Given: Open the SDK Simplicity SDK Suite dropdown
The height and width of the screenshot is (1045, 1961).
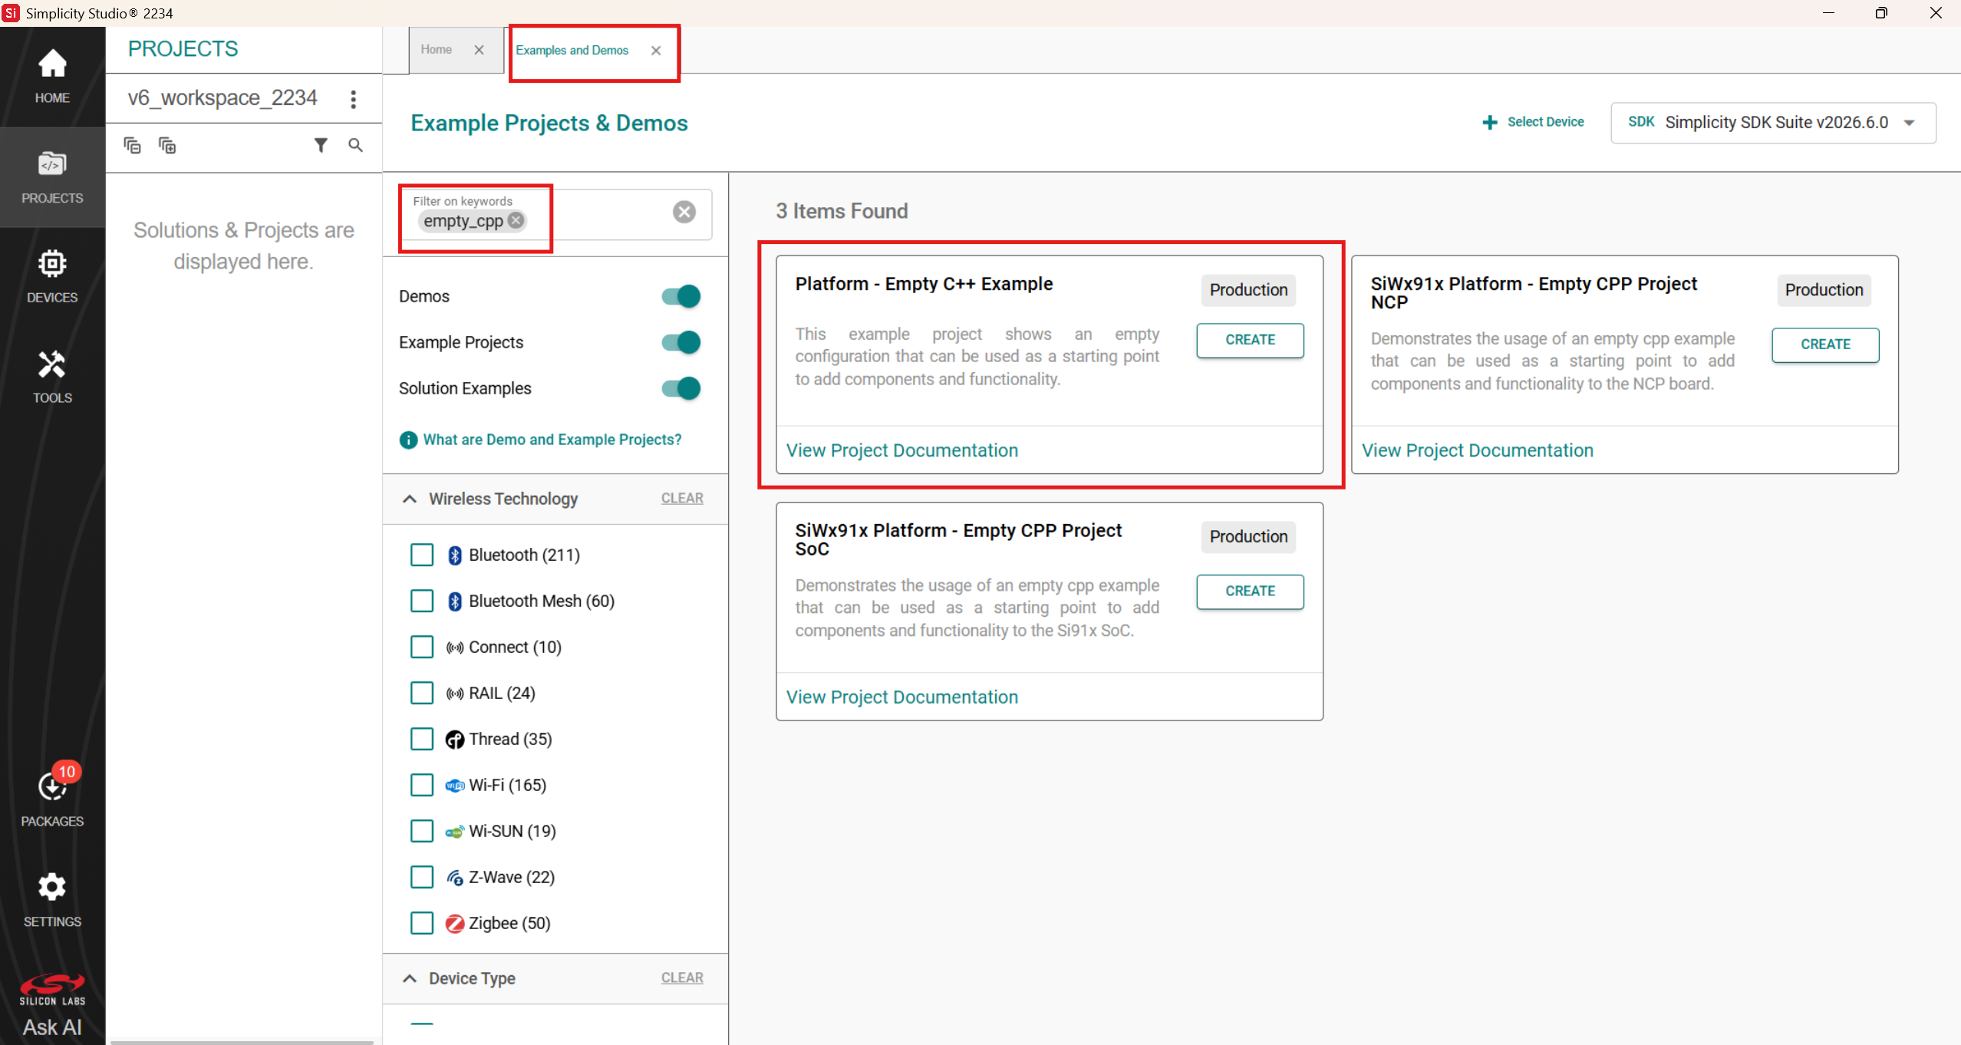Looking at the screenshot, I should (x=1773, y=123).
